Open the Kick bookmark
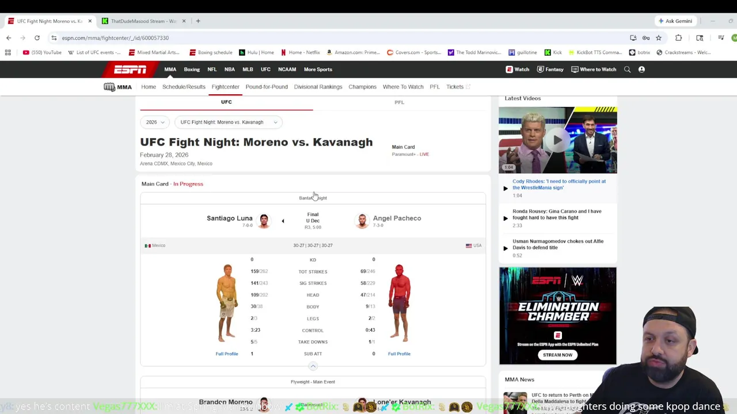This screenshot has width=737, height=414. (553, 52)
